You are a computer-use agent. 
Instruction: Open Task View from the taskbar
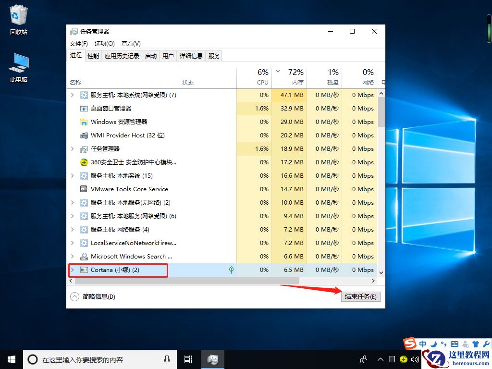(188, 359)
